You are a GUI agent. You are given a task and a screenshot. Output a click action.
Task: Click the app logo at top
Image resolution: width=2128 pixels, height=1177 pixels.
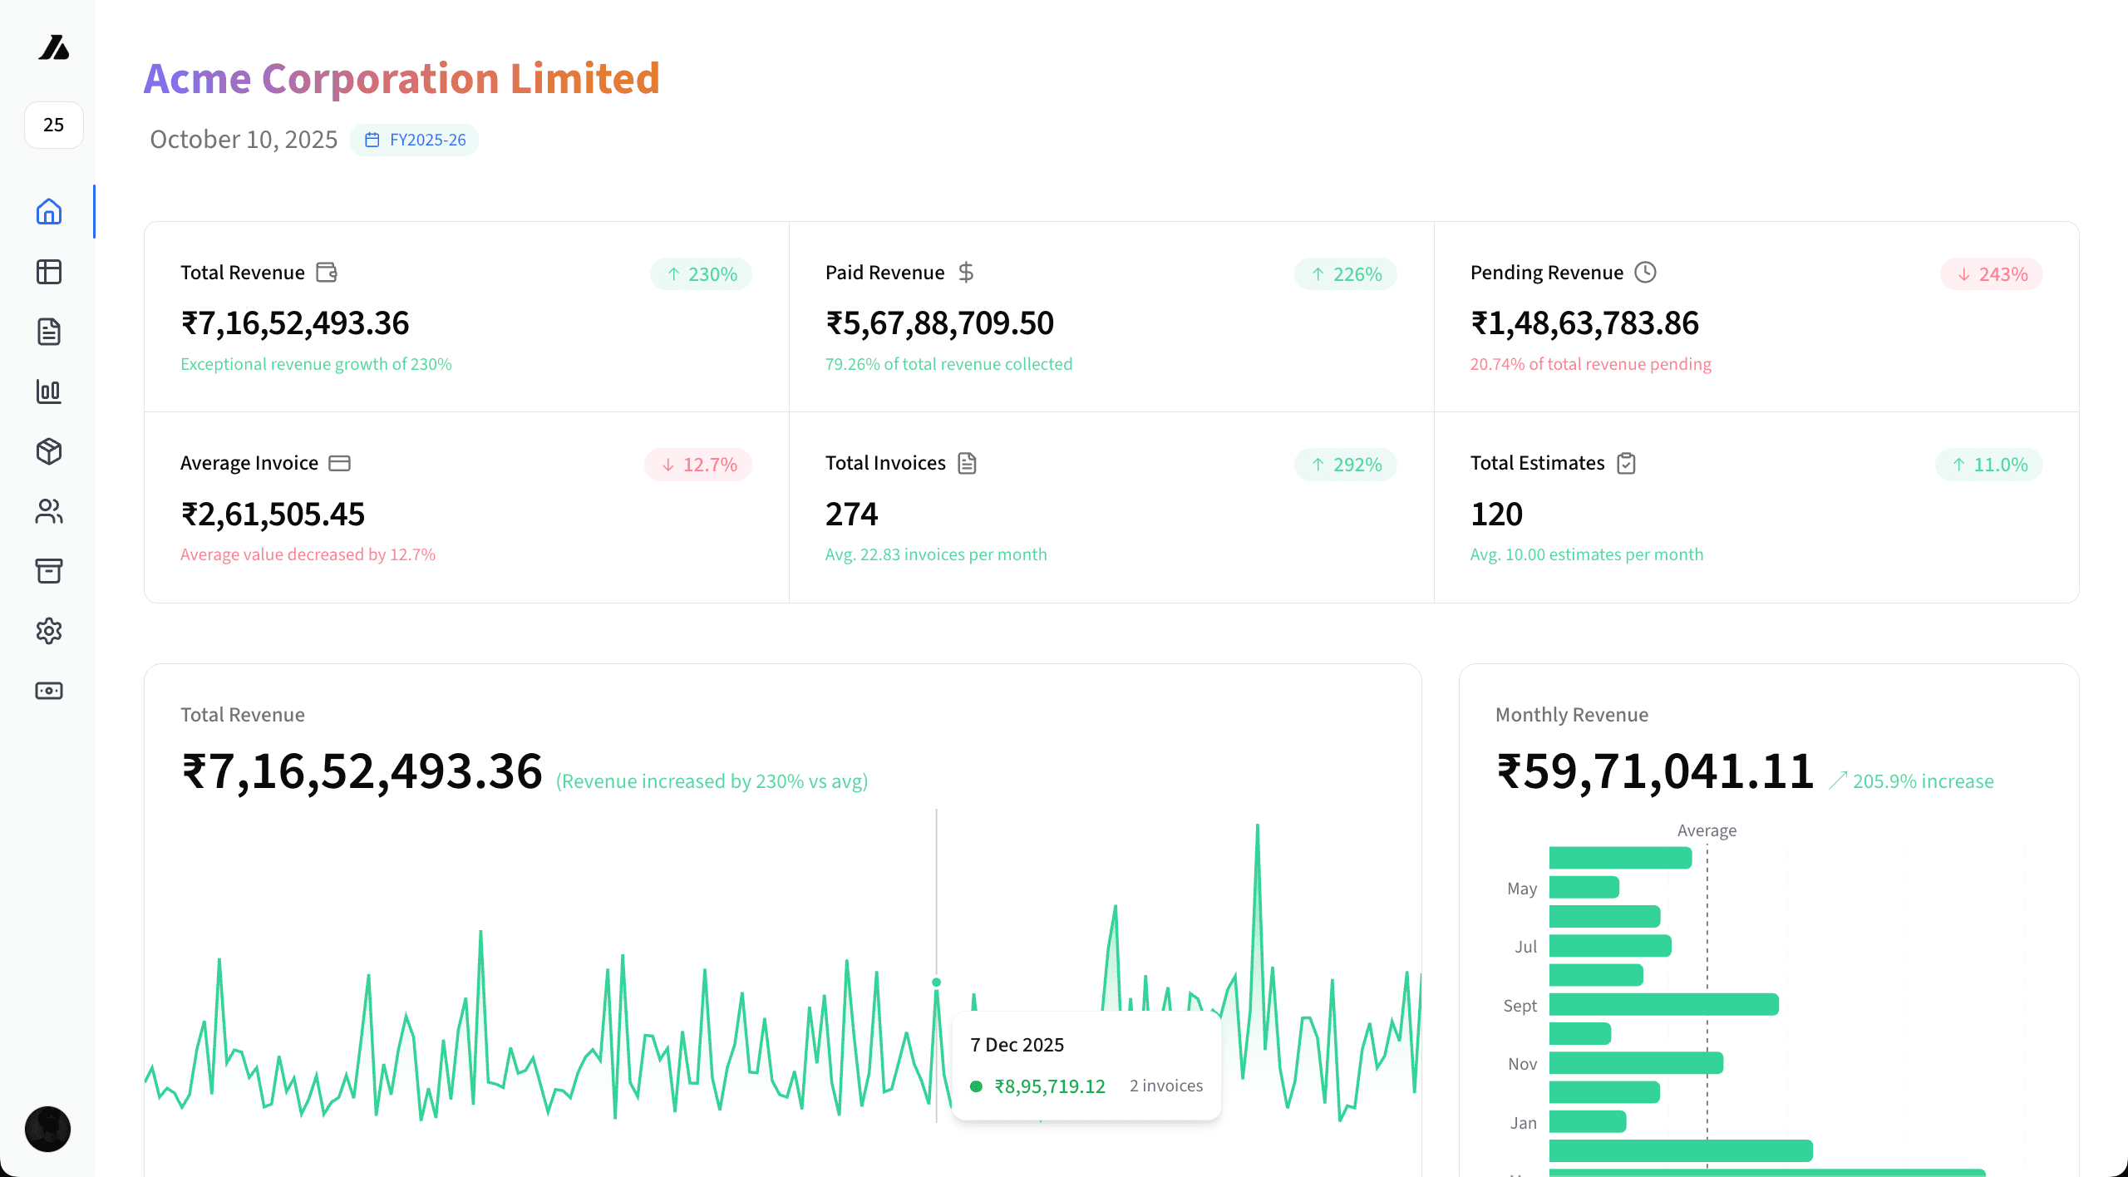click(54, 48)
